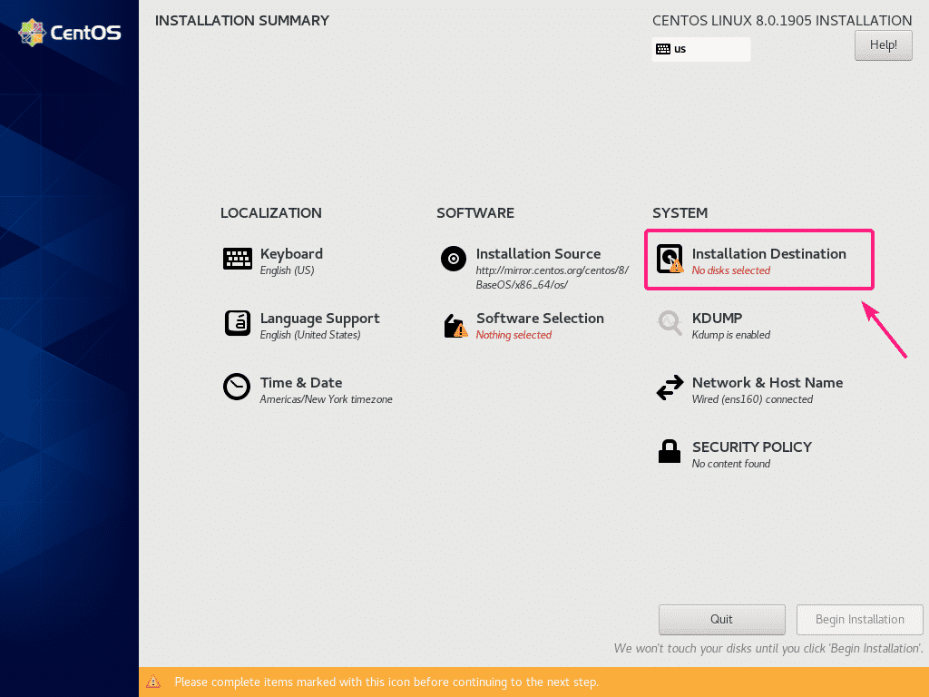Image resolution: width=929 pixels, height=697 pixels.
Task: Click the mirror.centos.org source URL text
Action: click(553, 278)
